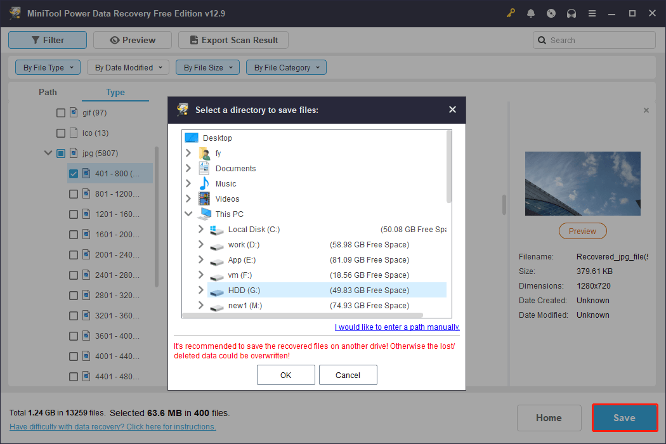Check the 1601 - 200... group checkbox

(74, 235)
